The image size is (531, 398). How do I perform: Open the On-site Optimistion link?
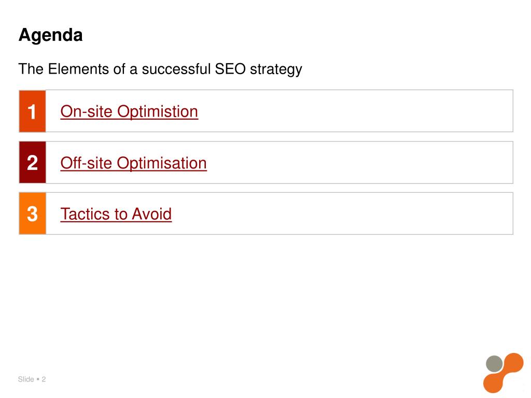point(129,112)
